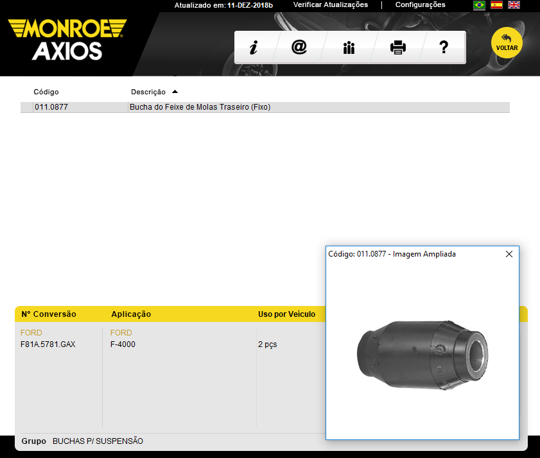The width and height of the screenshot is (540, 458).
Task: Select the Spanish flag language icon
Action: pyautogui.click(x=496, y=5)
